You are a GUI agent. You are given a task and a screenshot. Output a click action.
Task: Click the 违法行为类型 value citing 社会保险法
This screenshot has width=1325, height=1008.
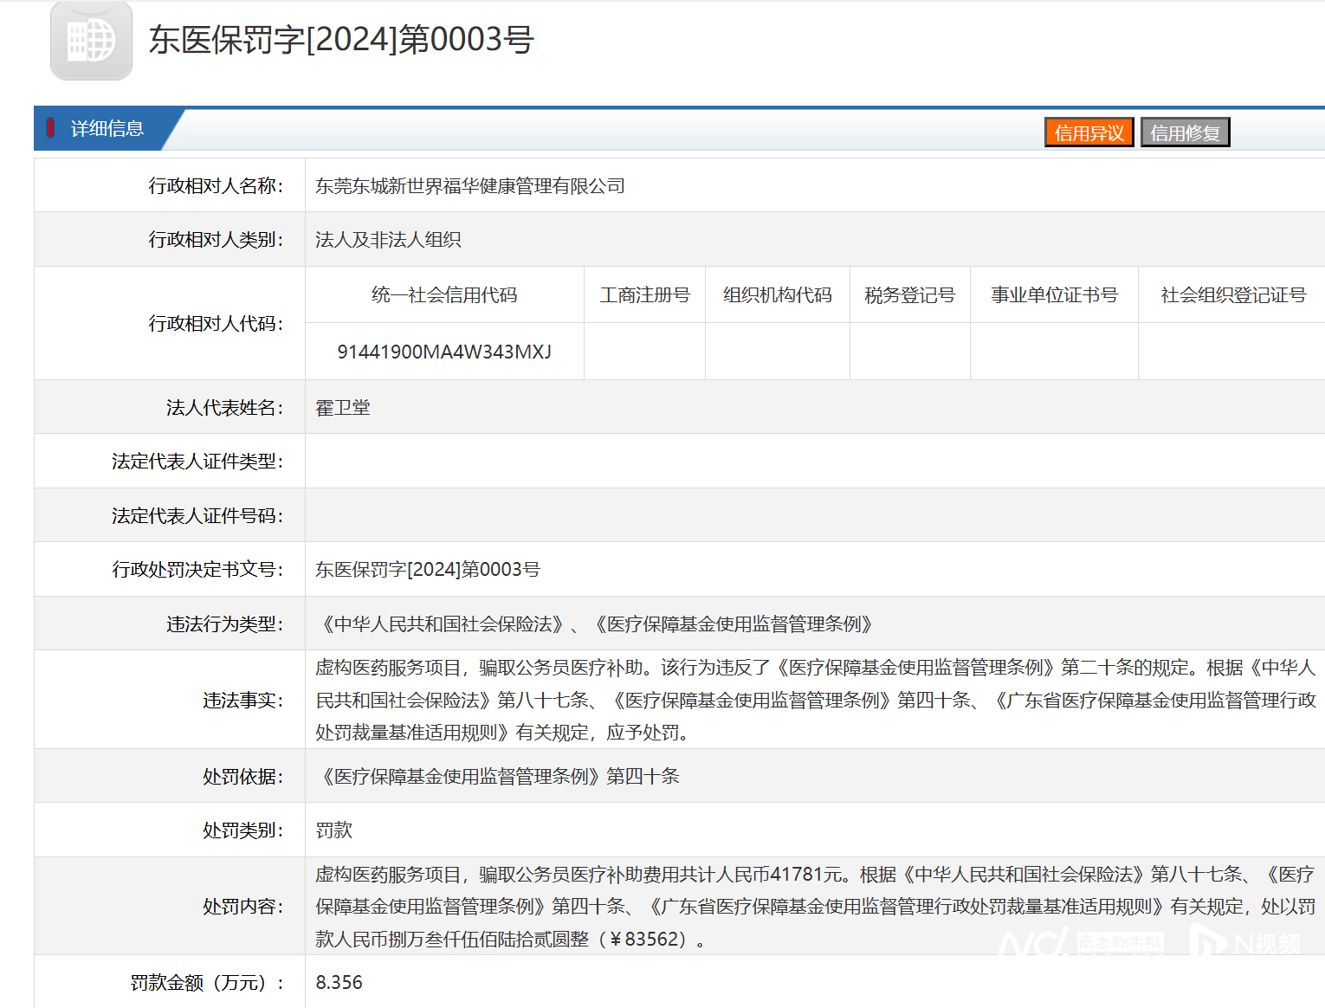(598, 624)
